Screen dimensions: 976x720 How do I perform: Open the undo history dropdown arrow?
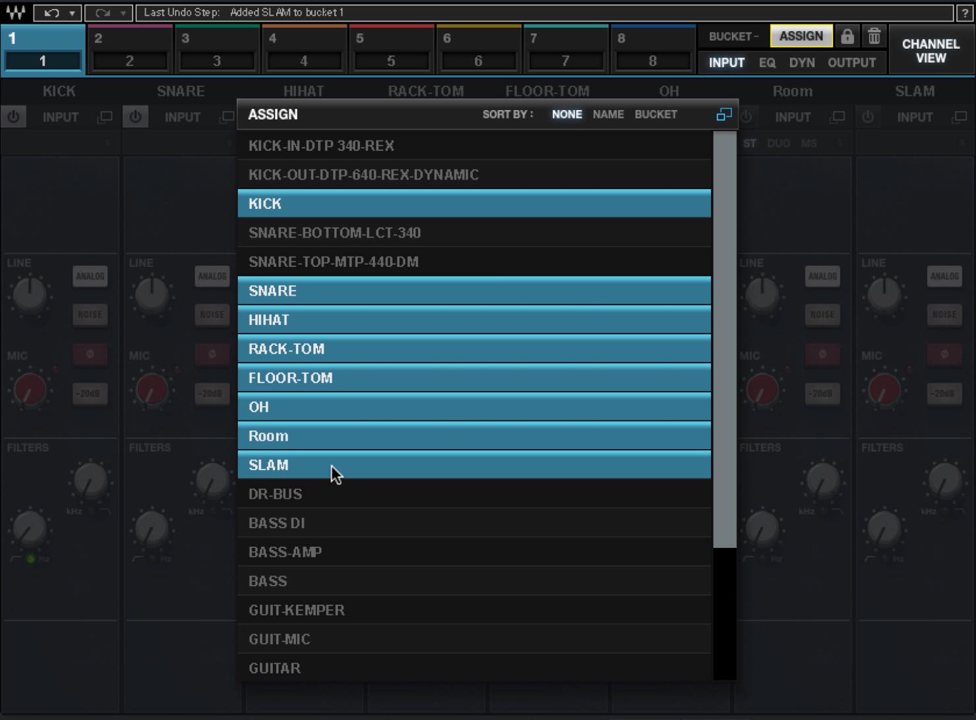pos(73,13)
